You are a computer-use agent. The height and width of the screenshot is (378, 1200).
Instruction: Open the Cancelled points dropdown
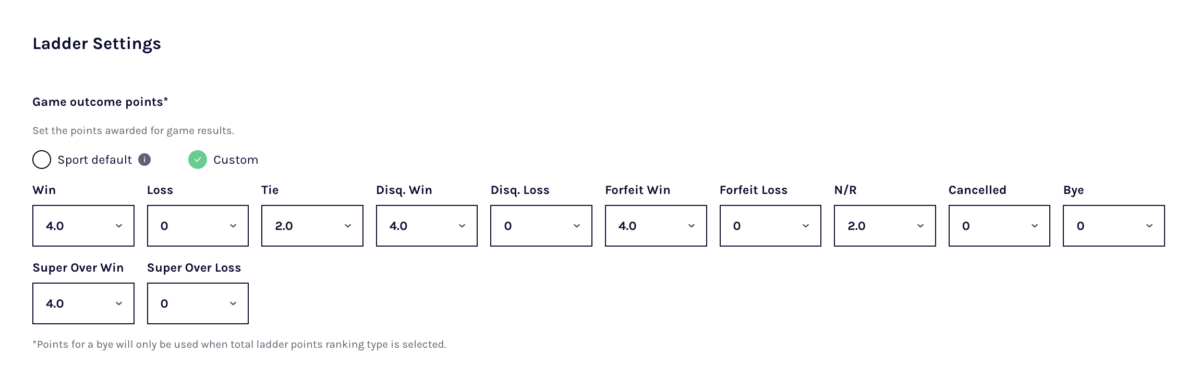point(999,226)
